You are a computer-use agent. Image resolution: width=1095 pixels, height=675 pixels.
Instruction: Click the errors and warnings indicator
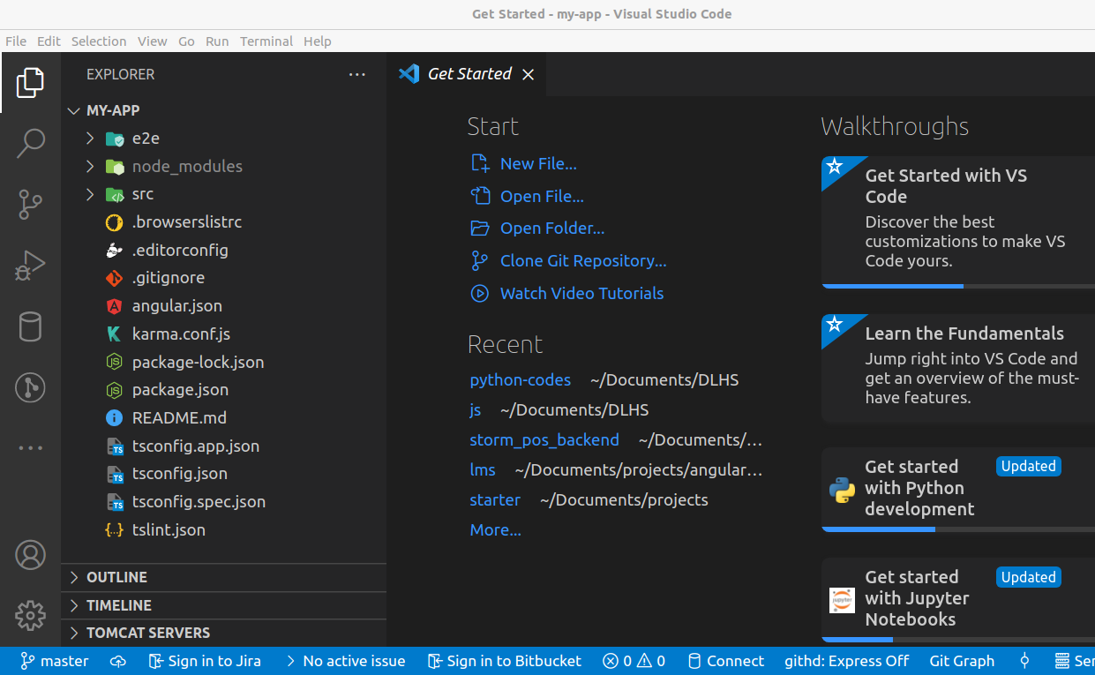pos(633,661)
